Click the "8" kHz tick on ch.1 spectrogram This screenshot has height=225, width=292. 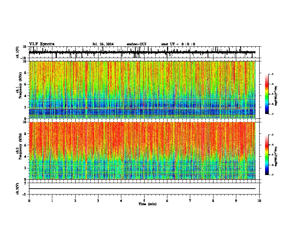26,73
